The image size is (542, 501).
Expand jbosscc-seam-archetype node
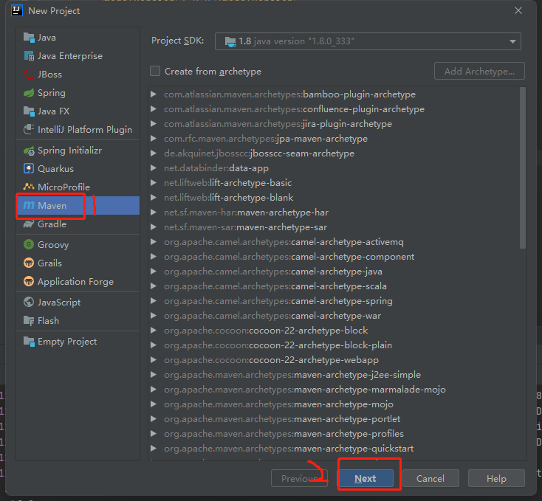pyautogui.click(x=154, y=153)
